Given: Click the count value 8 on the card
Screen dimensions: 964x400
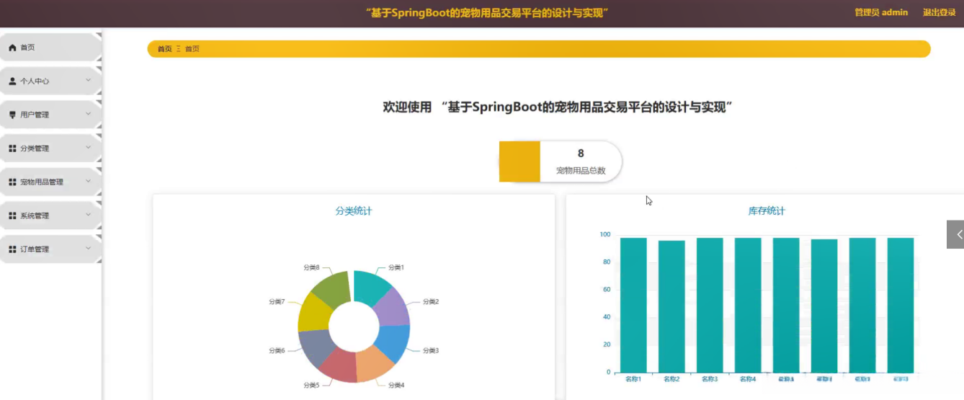Looking at the screenshot, I should pyautogui.click(x=581, y=154).
